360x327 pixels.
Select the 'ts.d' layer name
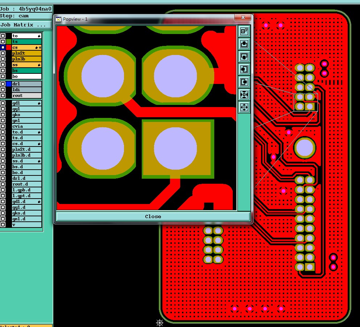coord(26,138)
